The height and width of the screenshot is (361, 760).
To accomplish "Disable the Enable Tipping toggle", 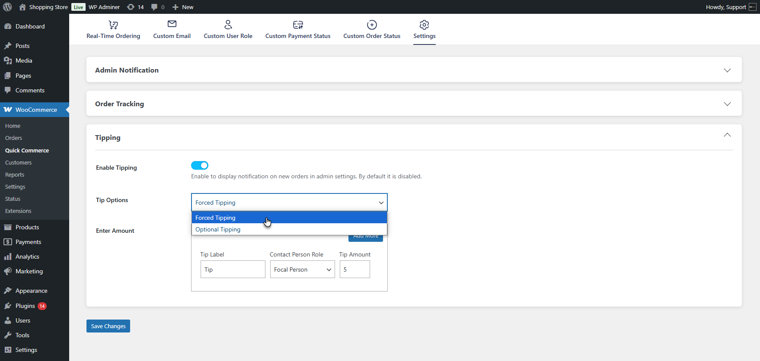I will point(200,165).
